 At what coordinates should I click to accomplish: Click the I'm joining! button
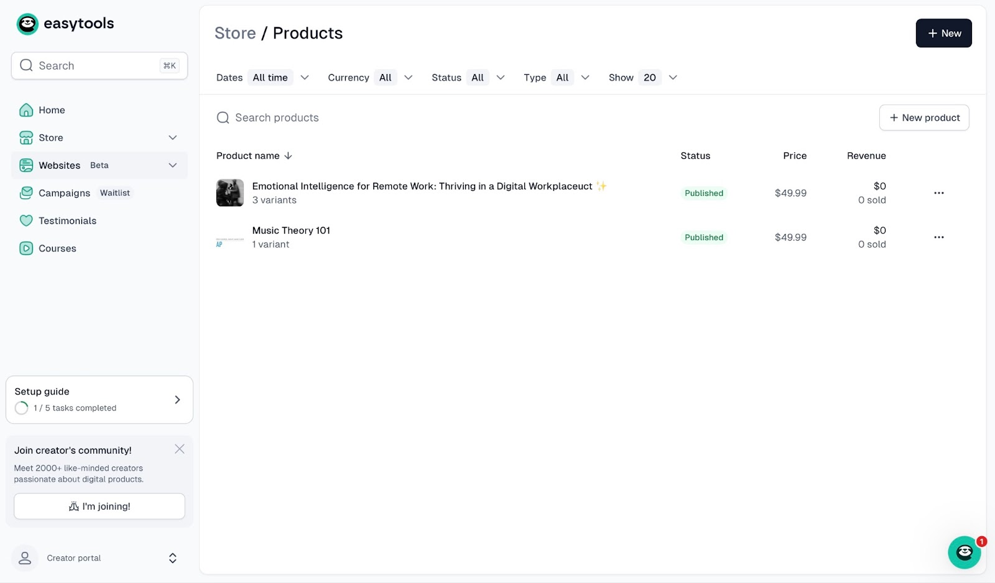click(99, 506)
